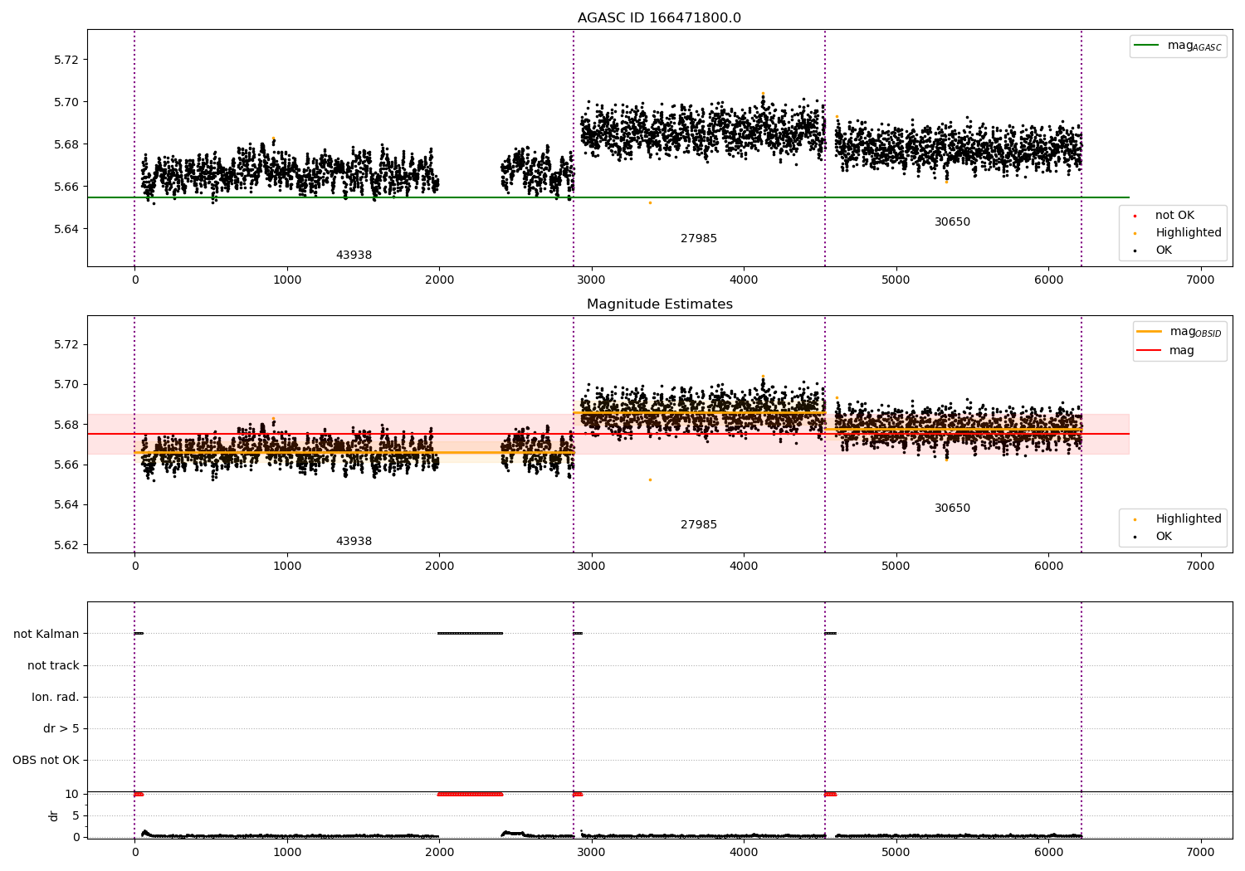Image resolution: width=1245 pixels, height=871 pixels.
Task: Click obsid label 30650 in Magnitude Estimates plot
Action: (x=952, y=508)
